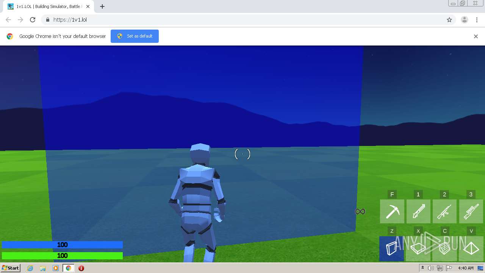Click the blue player character
This screenshot has width=485, height=273.
pyautogui.click(x=198, y=203)
